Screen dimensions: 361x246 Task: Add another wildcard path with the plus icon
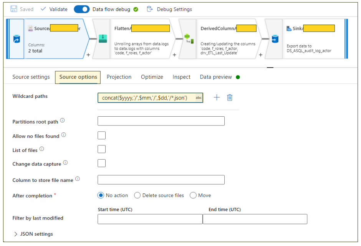click(x=216, y=98)
